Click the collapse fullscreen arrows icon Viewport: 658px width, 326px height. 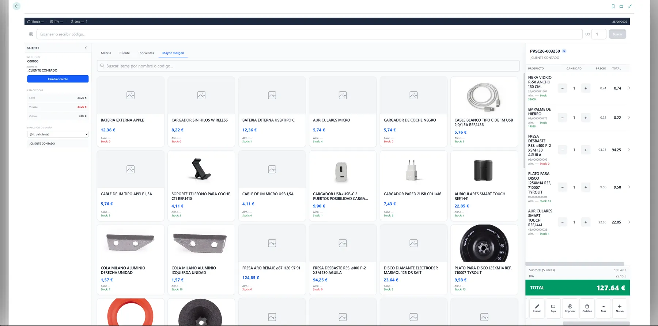click(630, 6)
